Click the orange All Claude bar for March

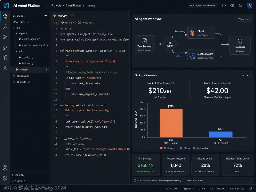pyautogui.click(x=171, y=123)
